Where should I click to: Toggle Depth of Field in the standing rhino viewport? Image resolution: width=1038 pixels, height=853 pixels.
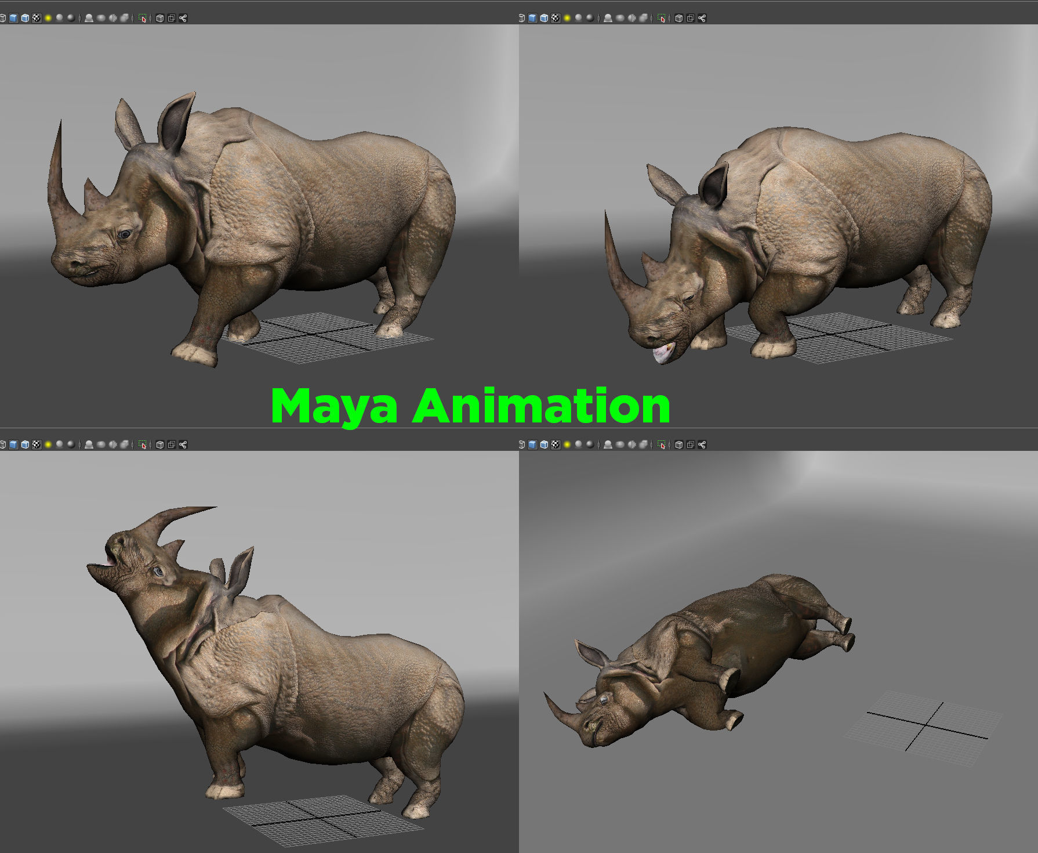124,18
